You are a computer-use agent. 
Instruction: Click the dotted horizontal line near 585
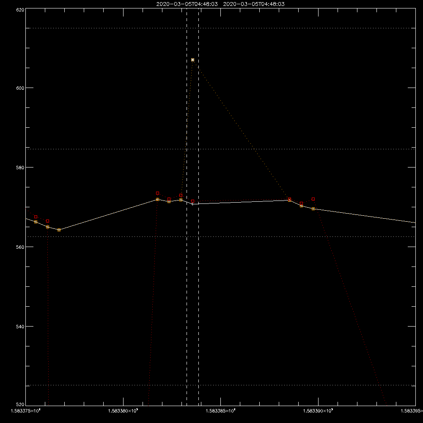point(220,149)
